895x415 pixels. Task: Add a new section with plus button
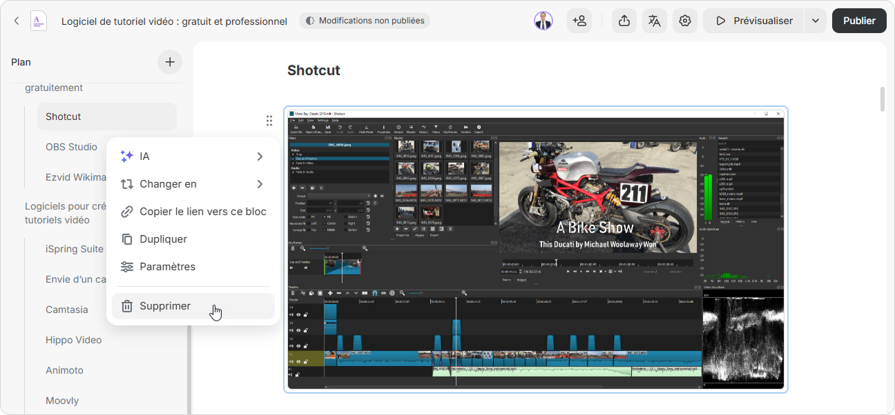click(170, 62)
